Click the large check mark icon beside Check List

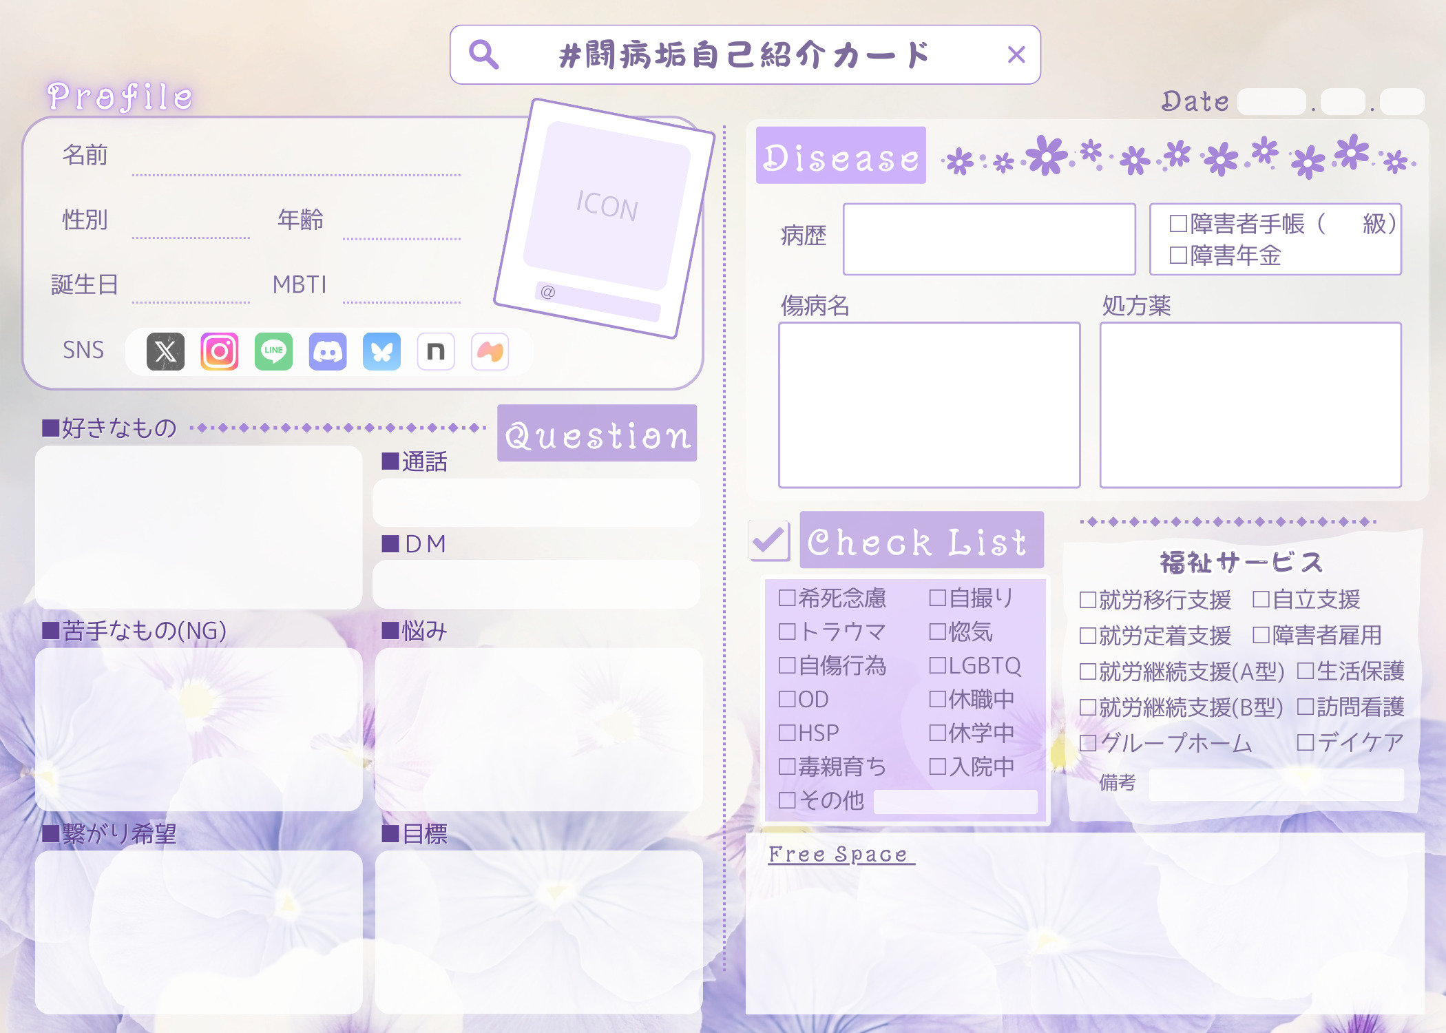pyautogui.click(x=770, y=541)
